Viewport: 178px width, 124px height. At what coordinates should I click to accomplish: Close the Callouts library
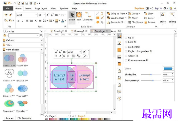(42, 40)
